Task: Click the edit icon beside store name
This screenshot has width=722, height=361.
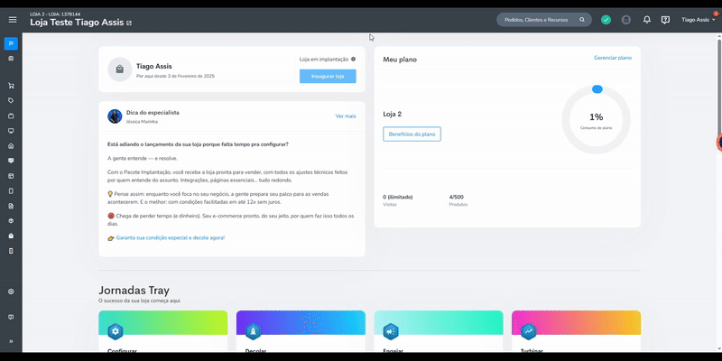Action: pos(129,23)
